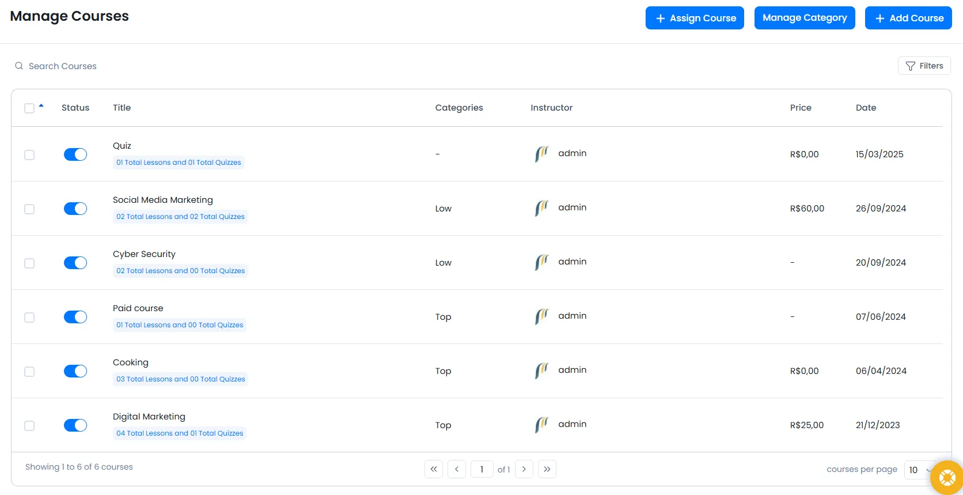Click '02 Total Lessons and 02 Total Quizzes' badge

180,217
